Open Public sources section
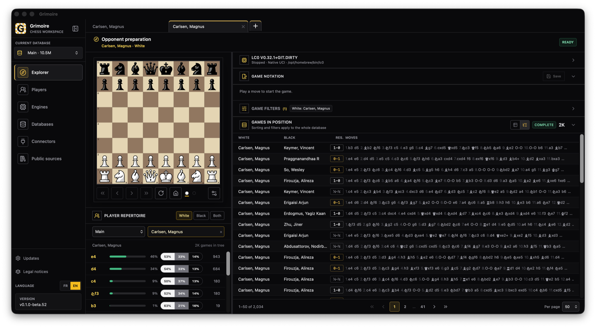 (x=48, y=158)
